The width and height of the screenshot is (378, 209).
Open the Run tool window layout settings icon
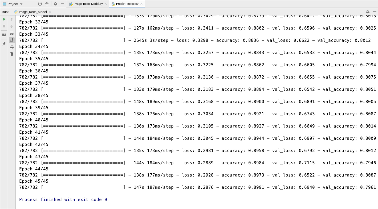coord(4,34)
